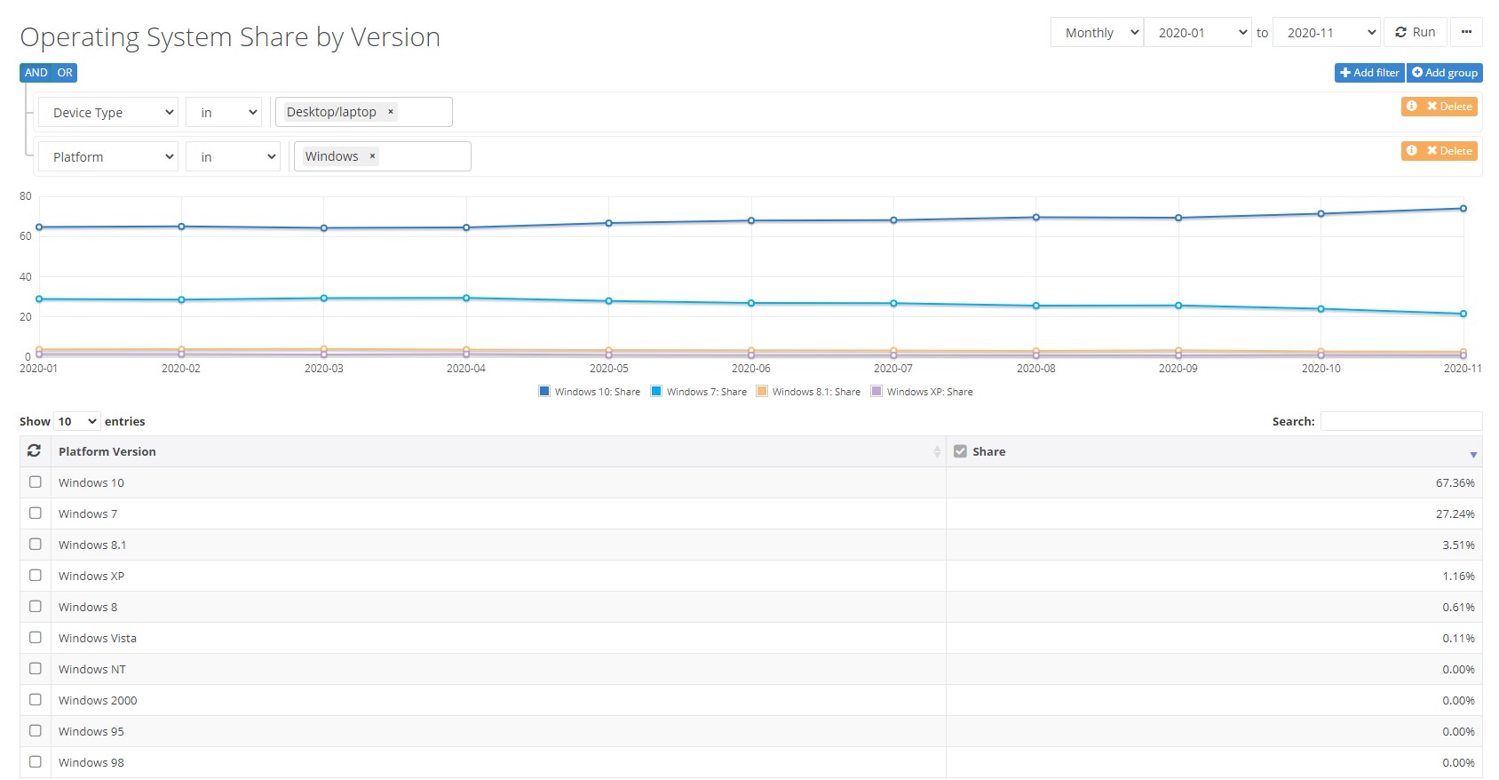
Task: Open the Device Type field dropdown
Action: click(x=108, y=113)
